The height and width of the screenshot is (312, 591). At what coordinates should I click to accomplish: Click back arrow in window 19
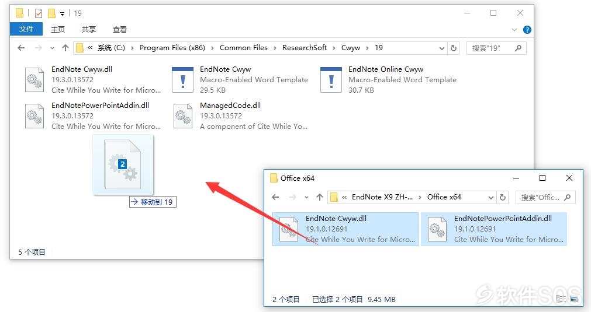[x=21, y=48]
